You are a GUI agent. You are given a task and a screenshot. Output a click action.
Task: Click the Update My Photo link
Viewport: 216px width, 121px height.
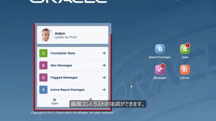(66, 37)
